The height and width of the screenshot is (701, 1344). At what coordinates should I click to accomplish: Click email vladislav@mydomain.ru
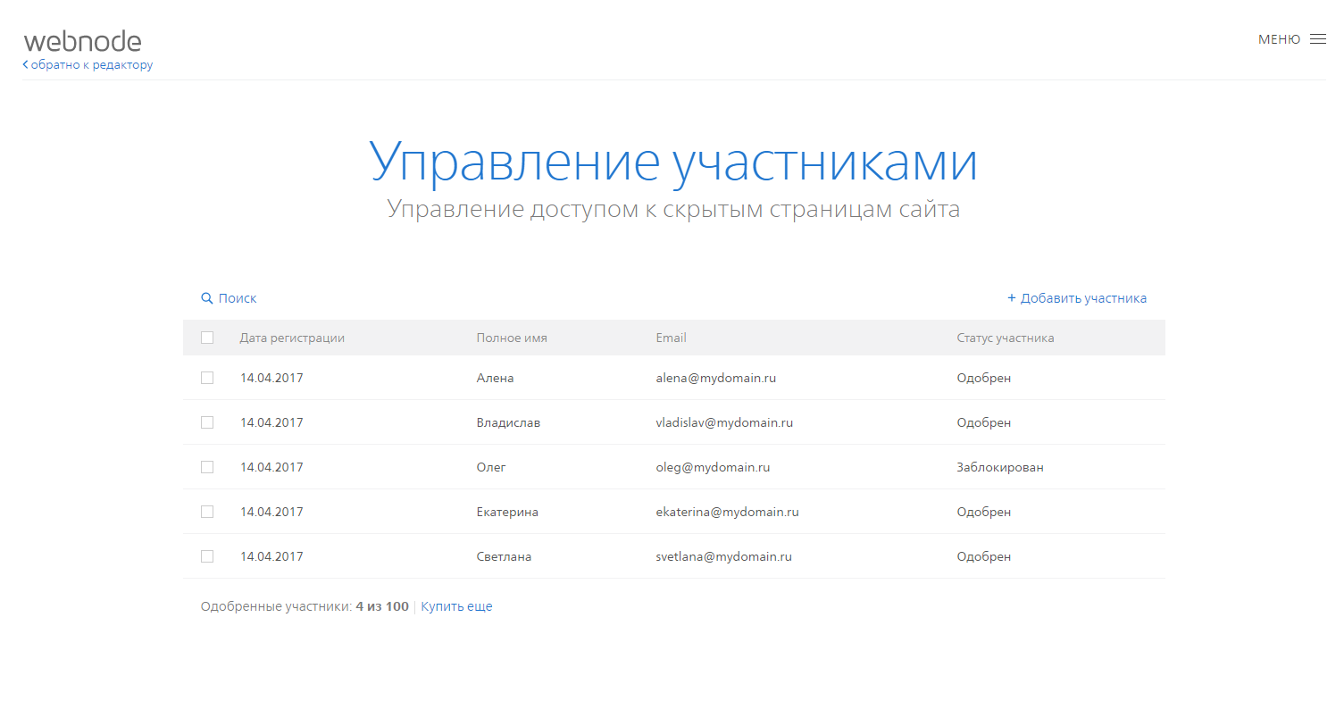pyautogui.click(x=724, y=422)
